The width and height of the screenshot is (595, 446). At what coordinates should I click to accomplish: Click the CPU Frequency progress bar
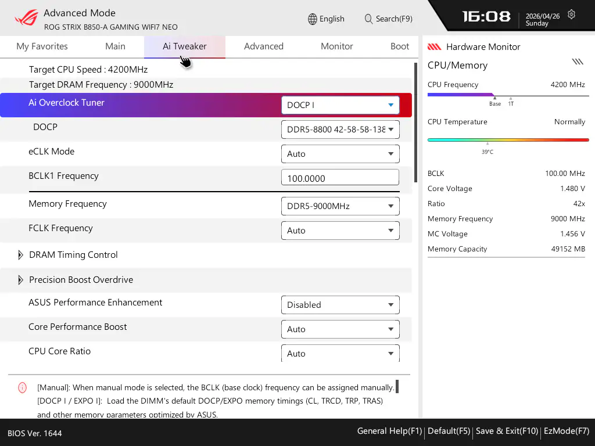coord(508,95)
